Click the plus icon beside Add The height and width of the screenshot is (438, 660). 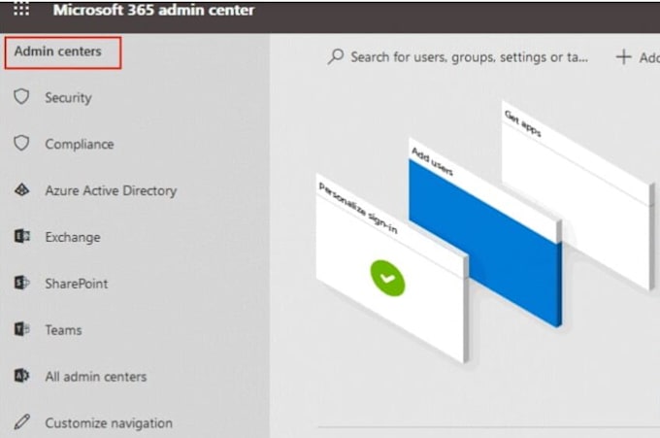(x=624, y=57)
